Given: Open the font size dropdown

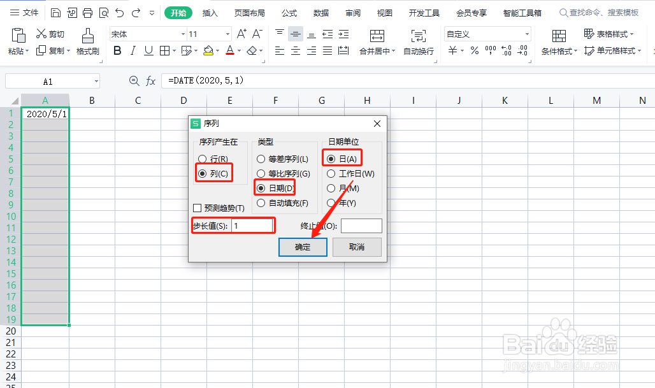Looking at the screenshot, I should pyautogui.click(x=226, y=33).
